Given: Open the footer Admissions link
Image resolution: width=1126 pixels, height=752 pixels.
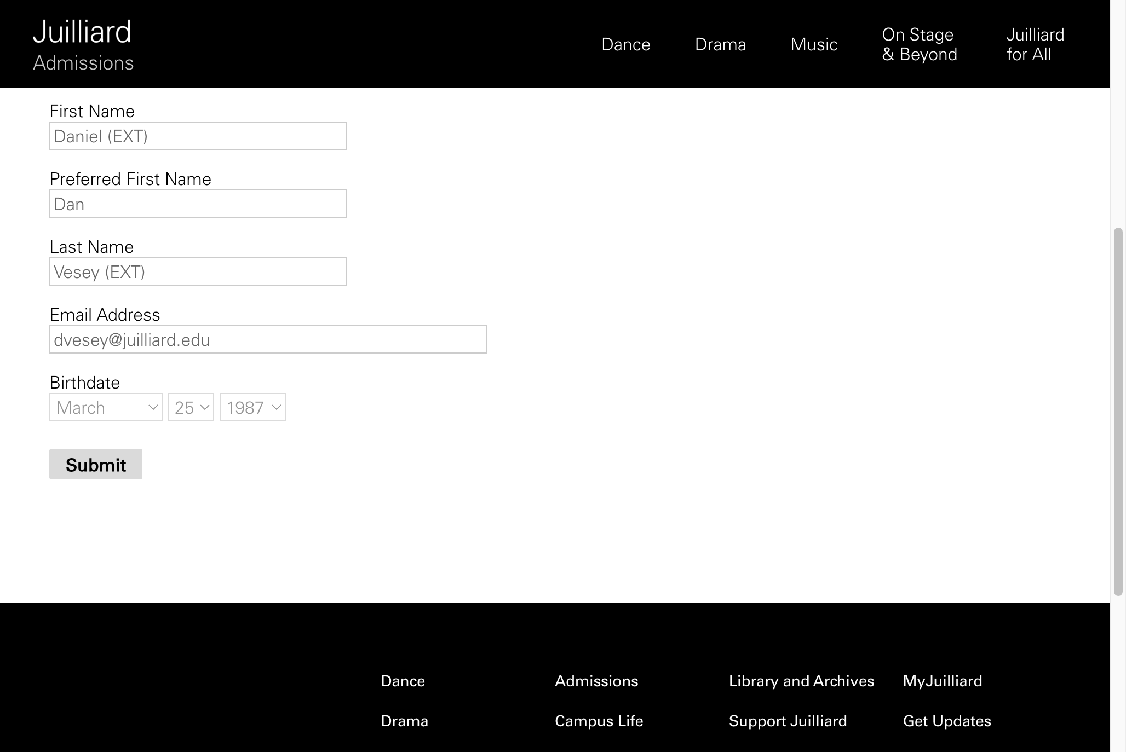Looking at the screenshot, I should click(596, 681).
